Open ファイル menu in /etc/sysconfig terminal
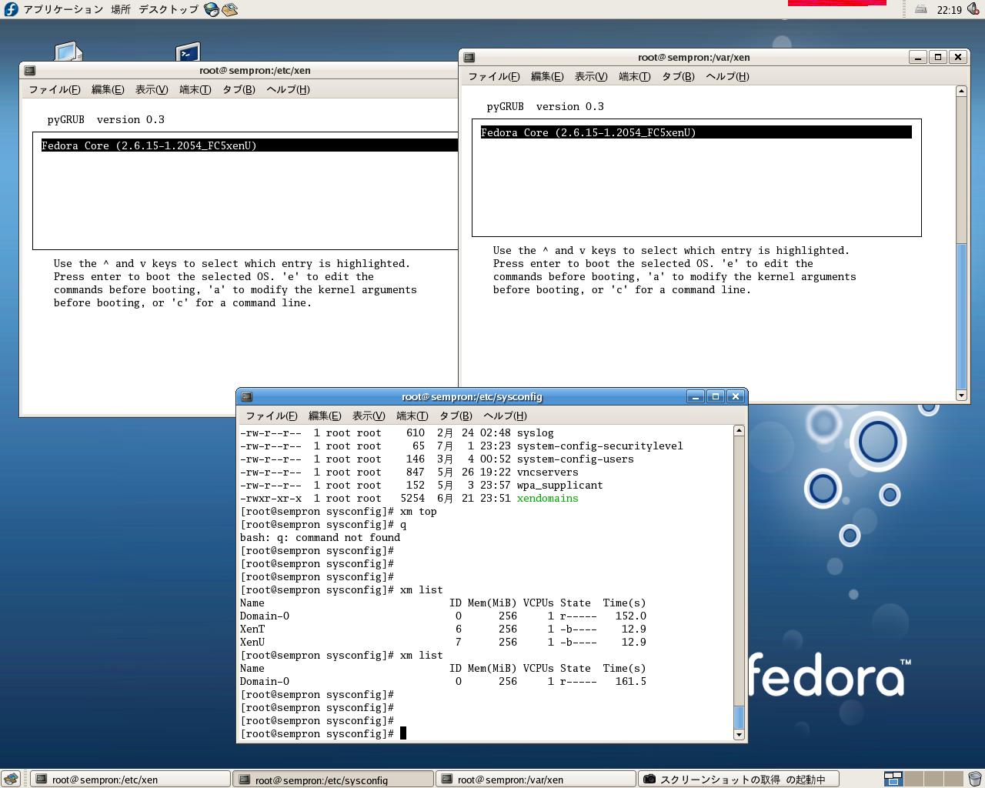Screen dimensions: 985x788 [x=272, y=416]
